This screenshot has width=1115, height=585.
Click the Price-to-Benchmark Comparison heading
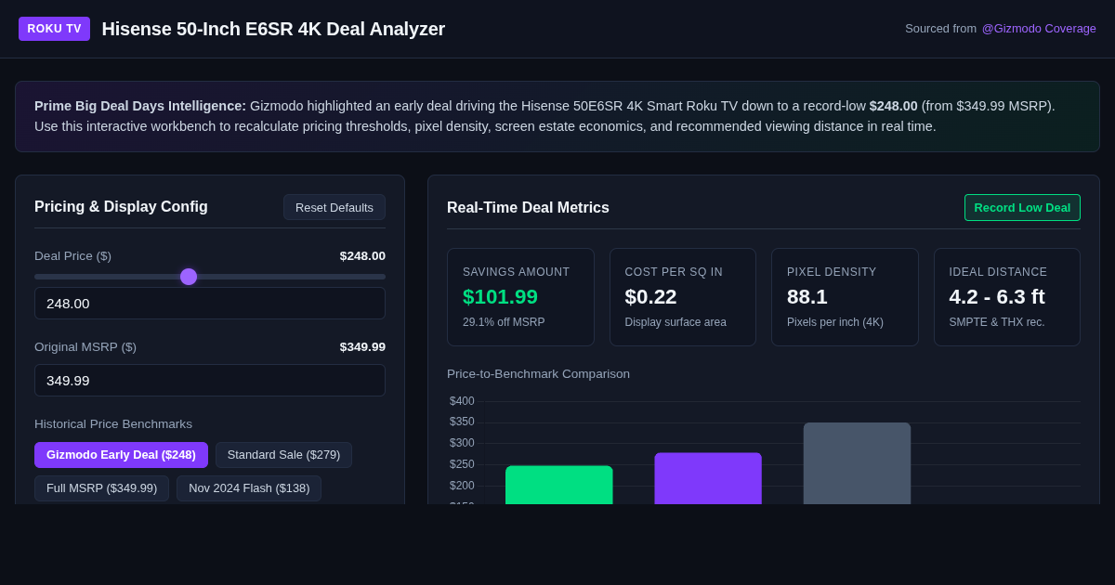tap(538, 374)
